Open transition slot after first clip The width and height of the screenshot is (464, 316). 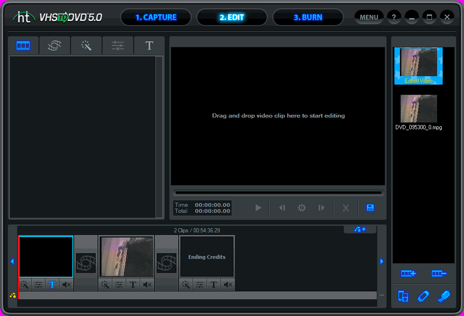tap(86, 263)
